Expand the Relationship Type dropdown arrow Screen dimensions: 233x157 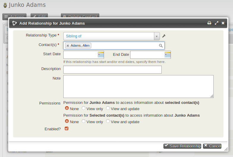pyautogui.click(x=157, y=36)
